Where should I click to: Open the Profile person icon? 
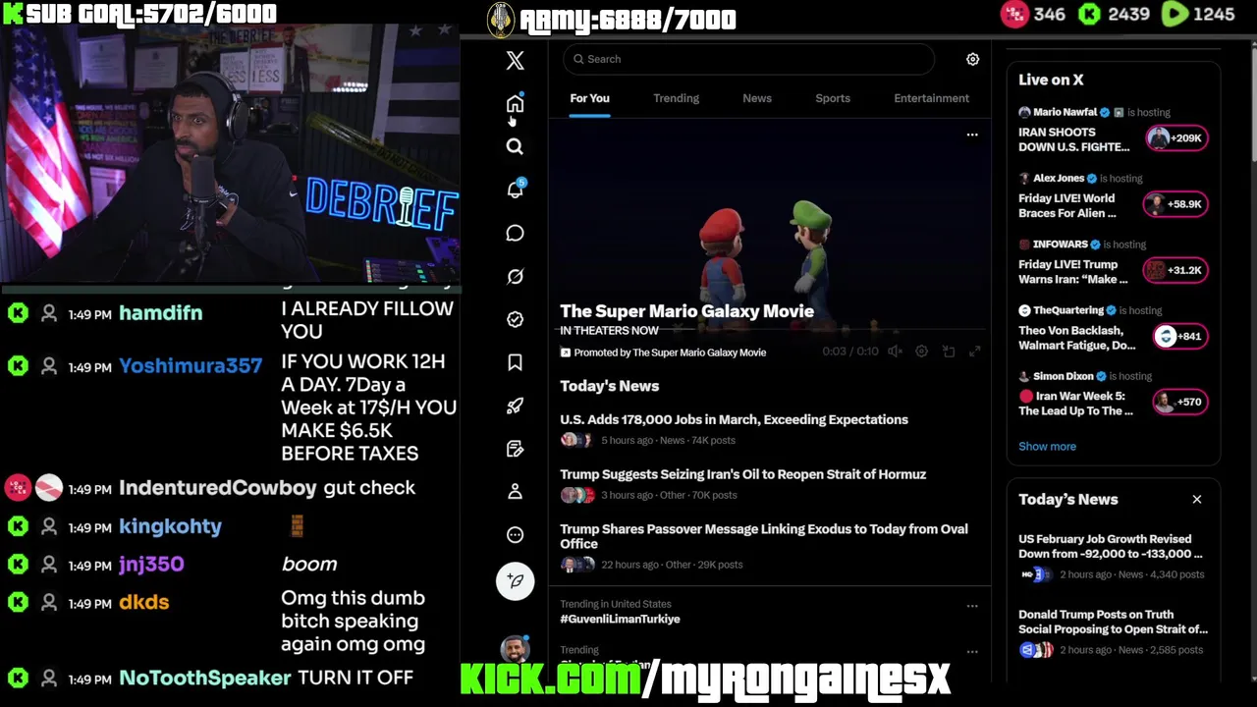point(515,492)
